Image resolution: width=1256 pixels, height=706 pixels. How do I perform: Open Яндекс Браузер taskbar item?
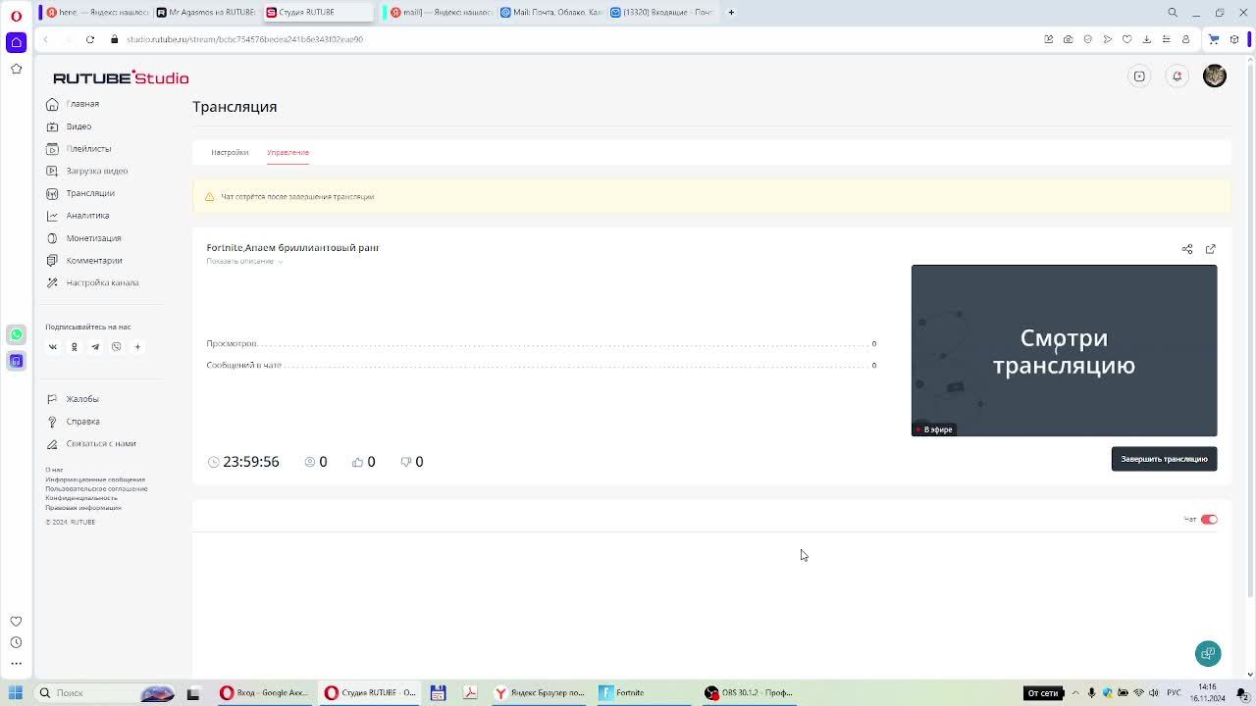point(540,692)
